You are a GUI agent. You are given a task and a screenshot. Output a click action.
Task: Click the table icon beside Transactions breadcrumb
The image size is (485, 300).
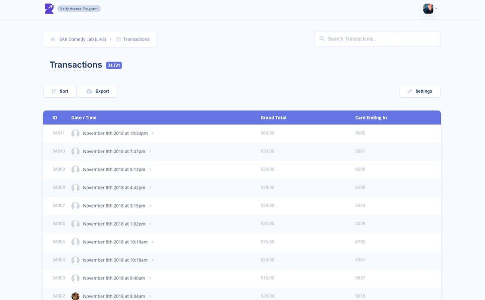point(118,39)
